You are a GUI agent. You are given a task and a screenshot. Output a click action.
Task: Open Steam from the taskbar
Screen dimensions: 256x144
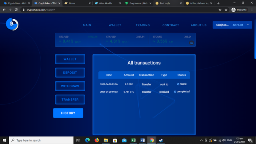161,140
